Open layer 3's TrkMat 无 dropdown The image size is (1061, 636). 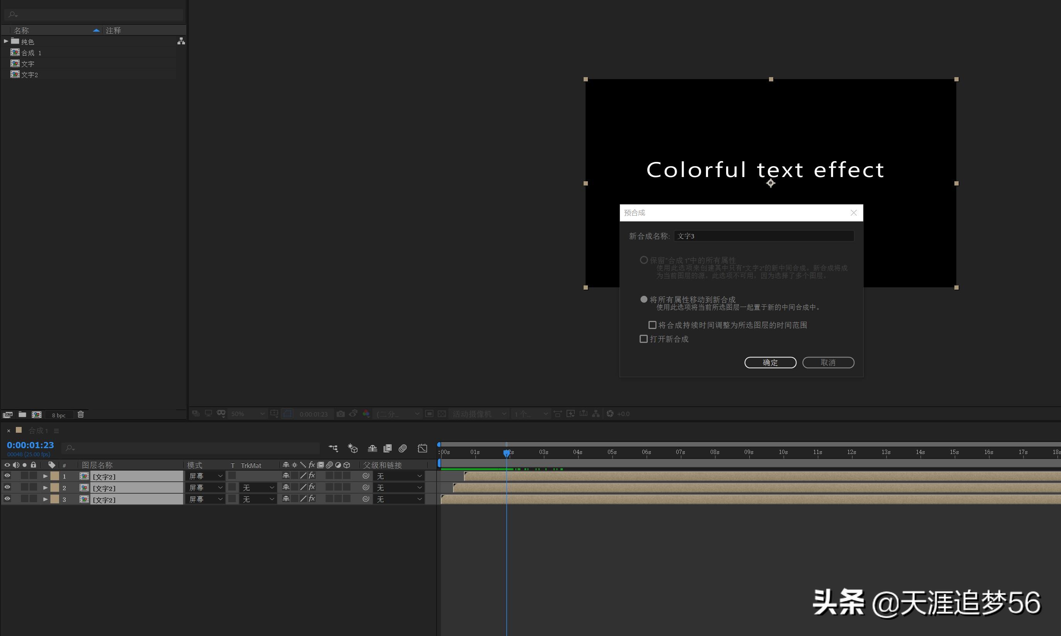(258, 499)
